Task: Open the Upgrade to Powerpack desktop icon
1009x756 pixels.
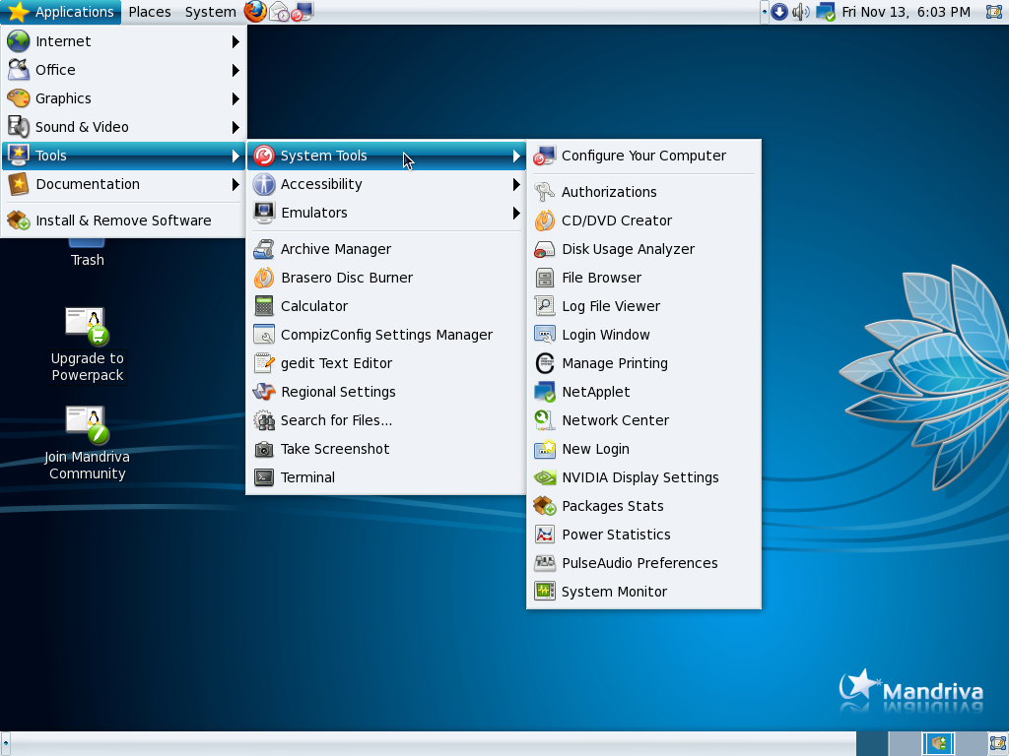Action: [87, 346]
